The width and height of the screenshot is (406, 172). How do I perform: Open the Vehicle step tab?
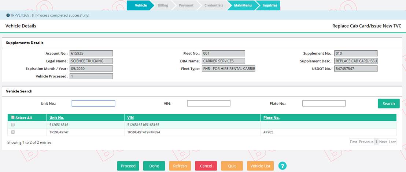(141, 5)
